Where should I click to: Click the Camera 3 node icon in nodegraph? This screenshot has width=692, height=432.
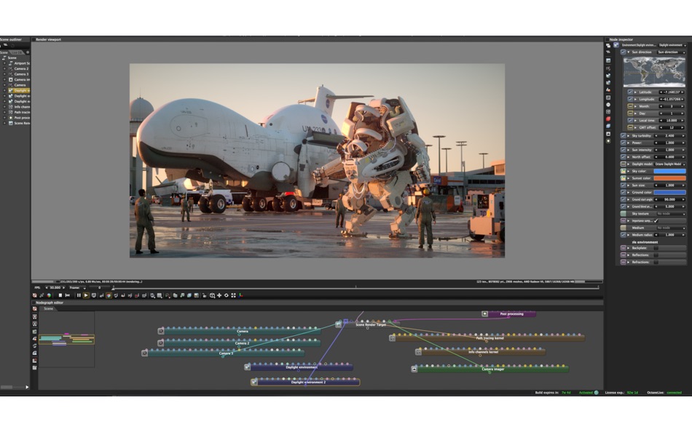[x=144, y=353]
